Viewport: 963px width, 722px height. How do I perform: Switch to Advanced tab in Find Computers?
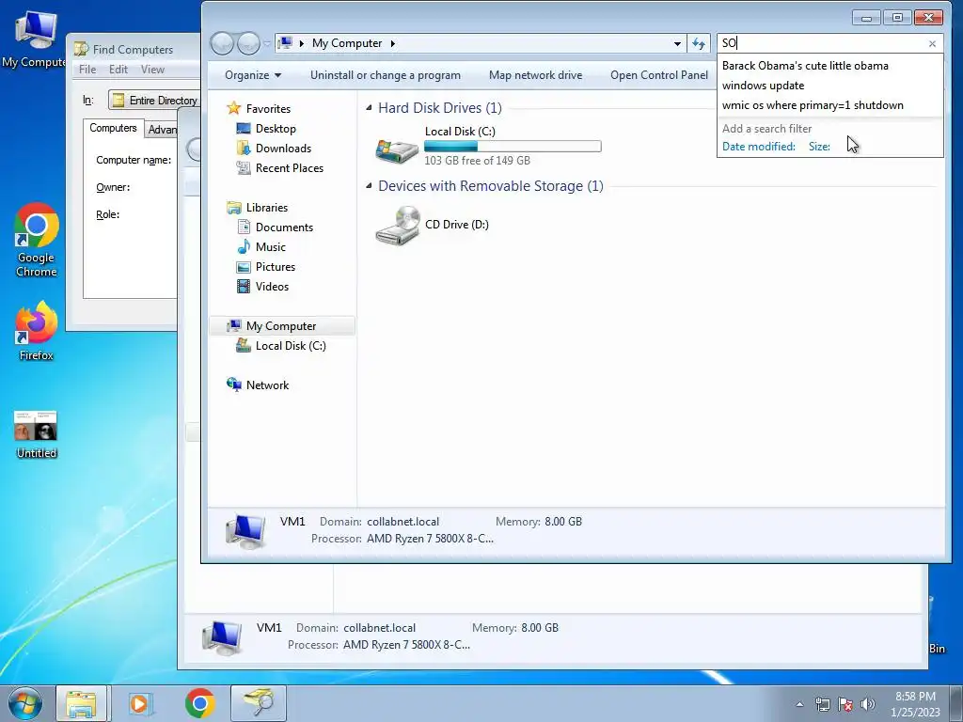162,130
